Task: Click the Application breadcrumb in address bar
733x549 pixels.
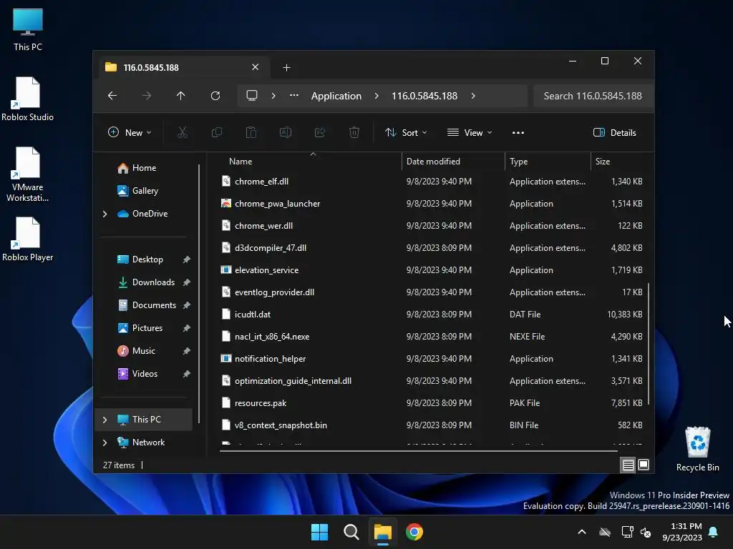Action: [336, 96]
